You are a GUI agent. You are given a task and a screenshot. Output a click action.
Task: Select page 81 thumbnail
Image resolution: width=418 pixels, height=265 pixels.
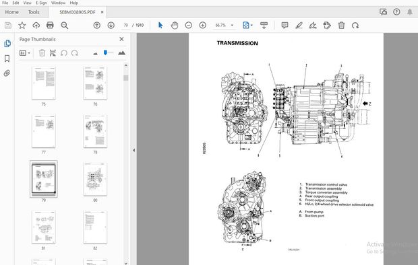[44, 227]
